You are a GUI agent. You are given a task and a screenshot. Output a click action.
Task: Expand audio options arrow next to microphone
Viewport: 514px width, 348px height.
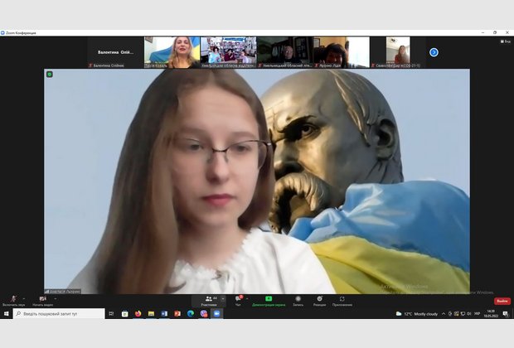(x=24, y=298)
